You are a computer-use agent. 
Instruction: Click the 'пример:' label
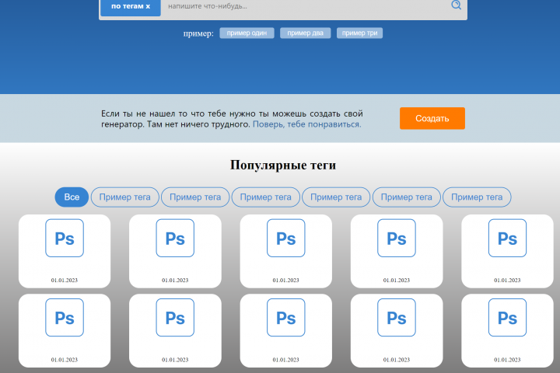(198, 33)
